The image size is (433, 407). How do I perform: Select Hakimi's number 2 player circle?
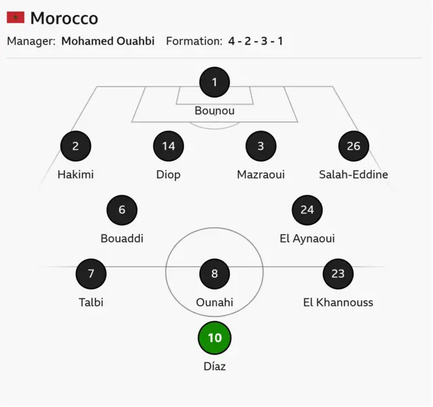point(76,146)
